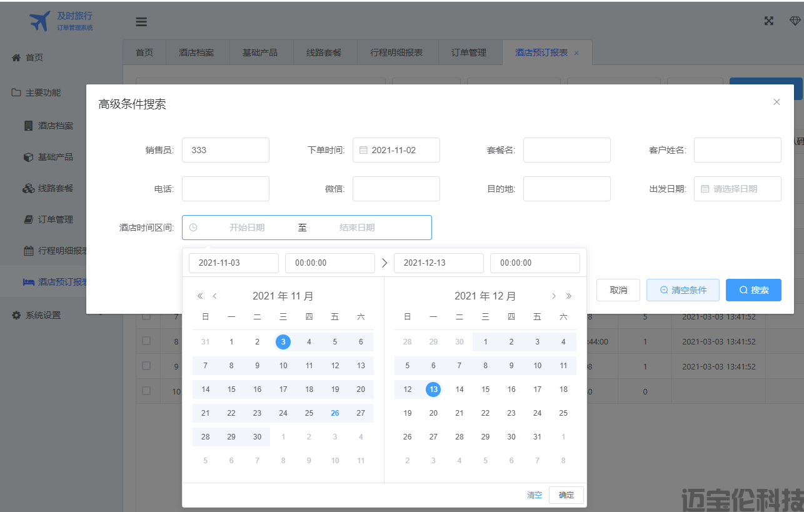Switch to the 首页 tab
The image size is (804, 512).
pyautogui.click(x=144, y=53)
